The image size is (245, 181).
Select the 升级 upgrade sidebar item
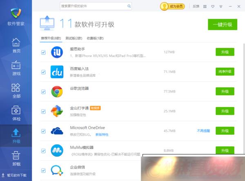coord(16,136)
